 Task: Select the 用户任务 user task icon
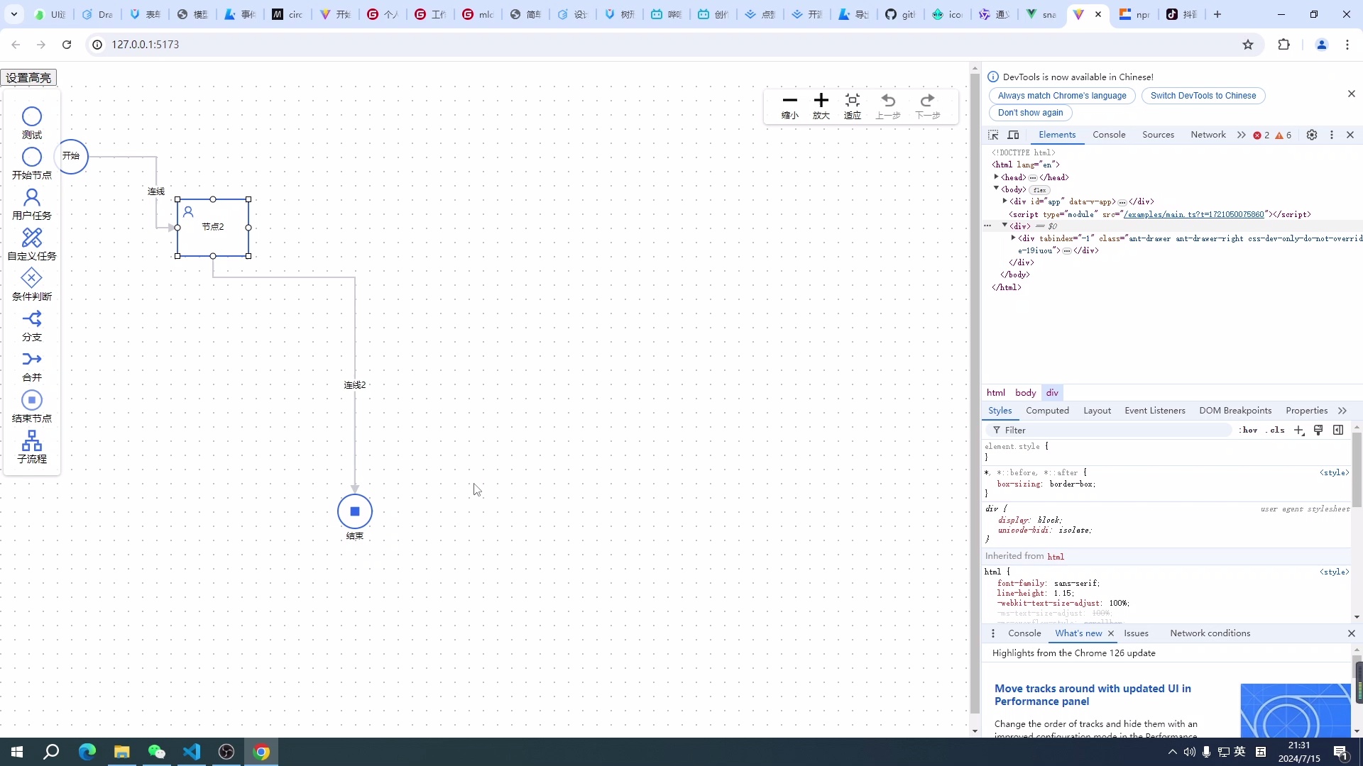pyautogui.click(x=32, y=196)
